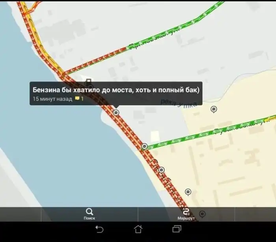Tap the empty leftmost bottom toolbar section
Screen dimensions: 276x242
point(21,214)
